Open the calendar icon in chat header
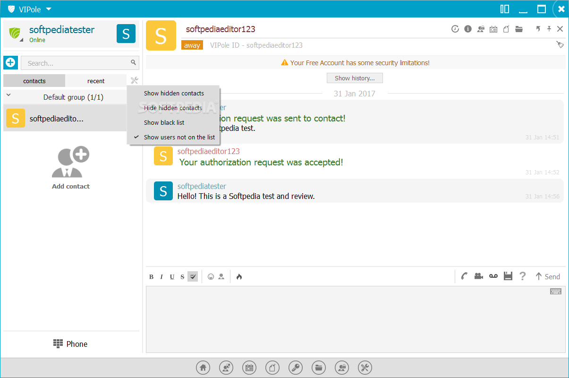The height and width of the screenshot is (378, 569). coord(493,29)
